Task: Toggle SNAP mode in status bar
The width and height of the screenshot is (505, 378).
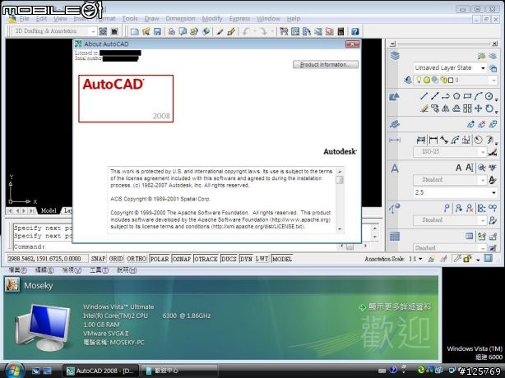Action: [x=98, y=259]
